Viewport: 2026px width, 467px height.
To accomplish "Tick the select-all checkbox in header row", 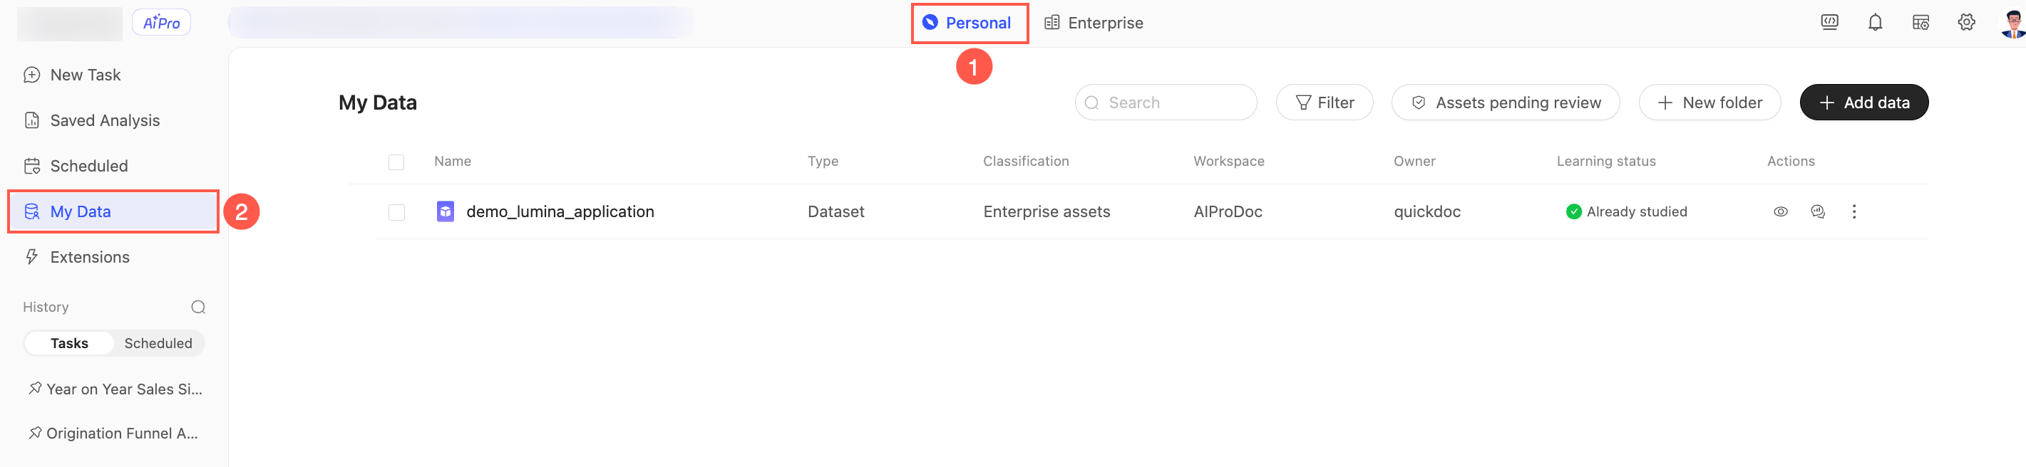I will click(x=396, y=162).
